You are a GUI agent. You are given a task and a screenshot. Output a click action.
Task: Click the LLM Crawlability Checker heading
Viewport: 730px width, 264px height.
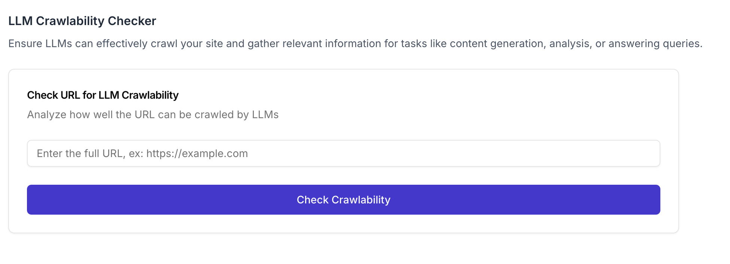[x=82, y=21]
